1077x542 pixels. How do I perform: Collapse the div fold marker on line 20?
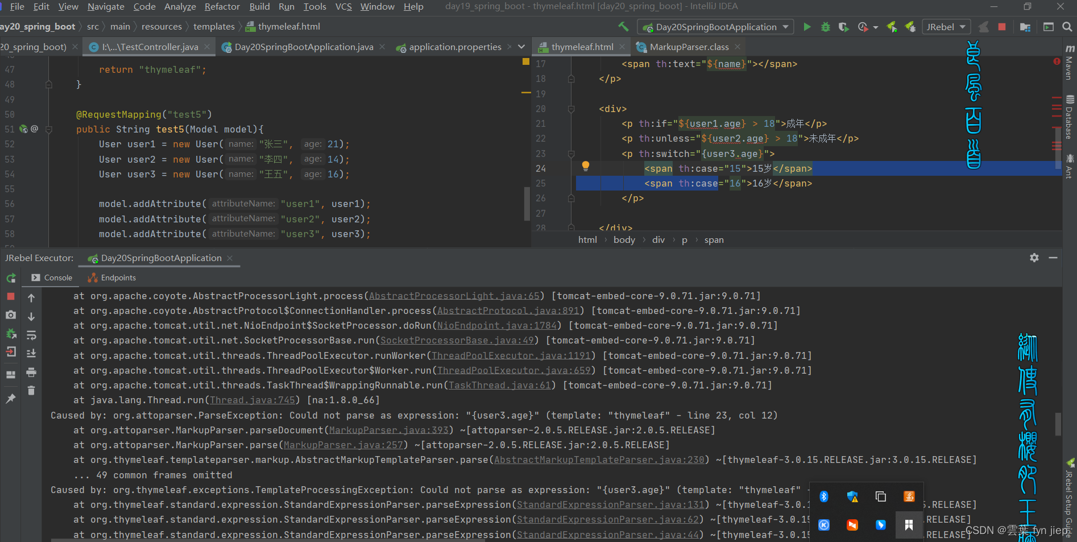pos(571,109)
